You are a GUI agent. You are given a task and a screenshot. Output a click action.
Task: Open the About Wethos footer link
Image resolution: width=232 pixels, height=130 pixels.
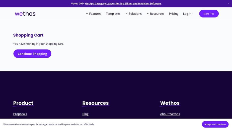[x=170, y=114]
